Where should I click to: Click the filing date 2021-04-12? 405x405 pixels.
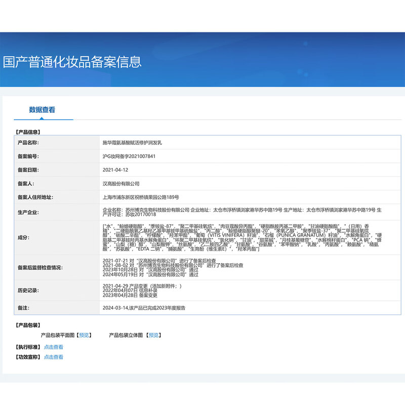pos(115,170)
